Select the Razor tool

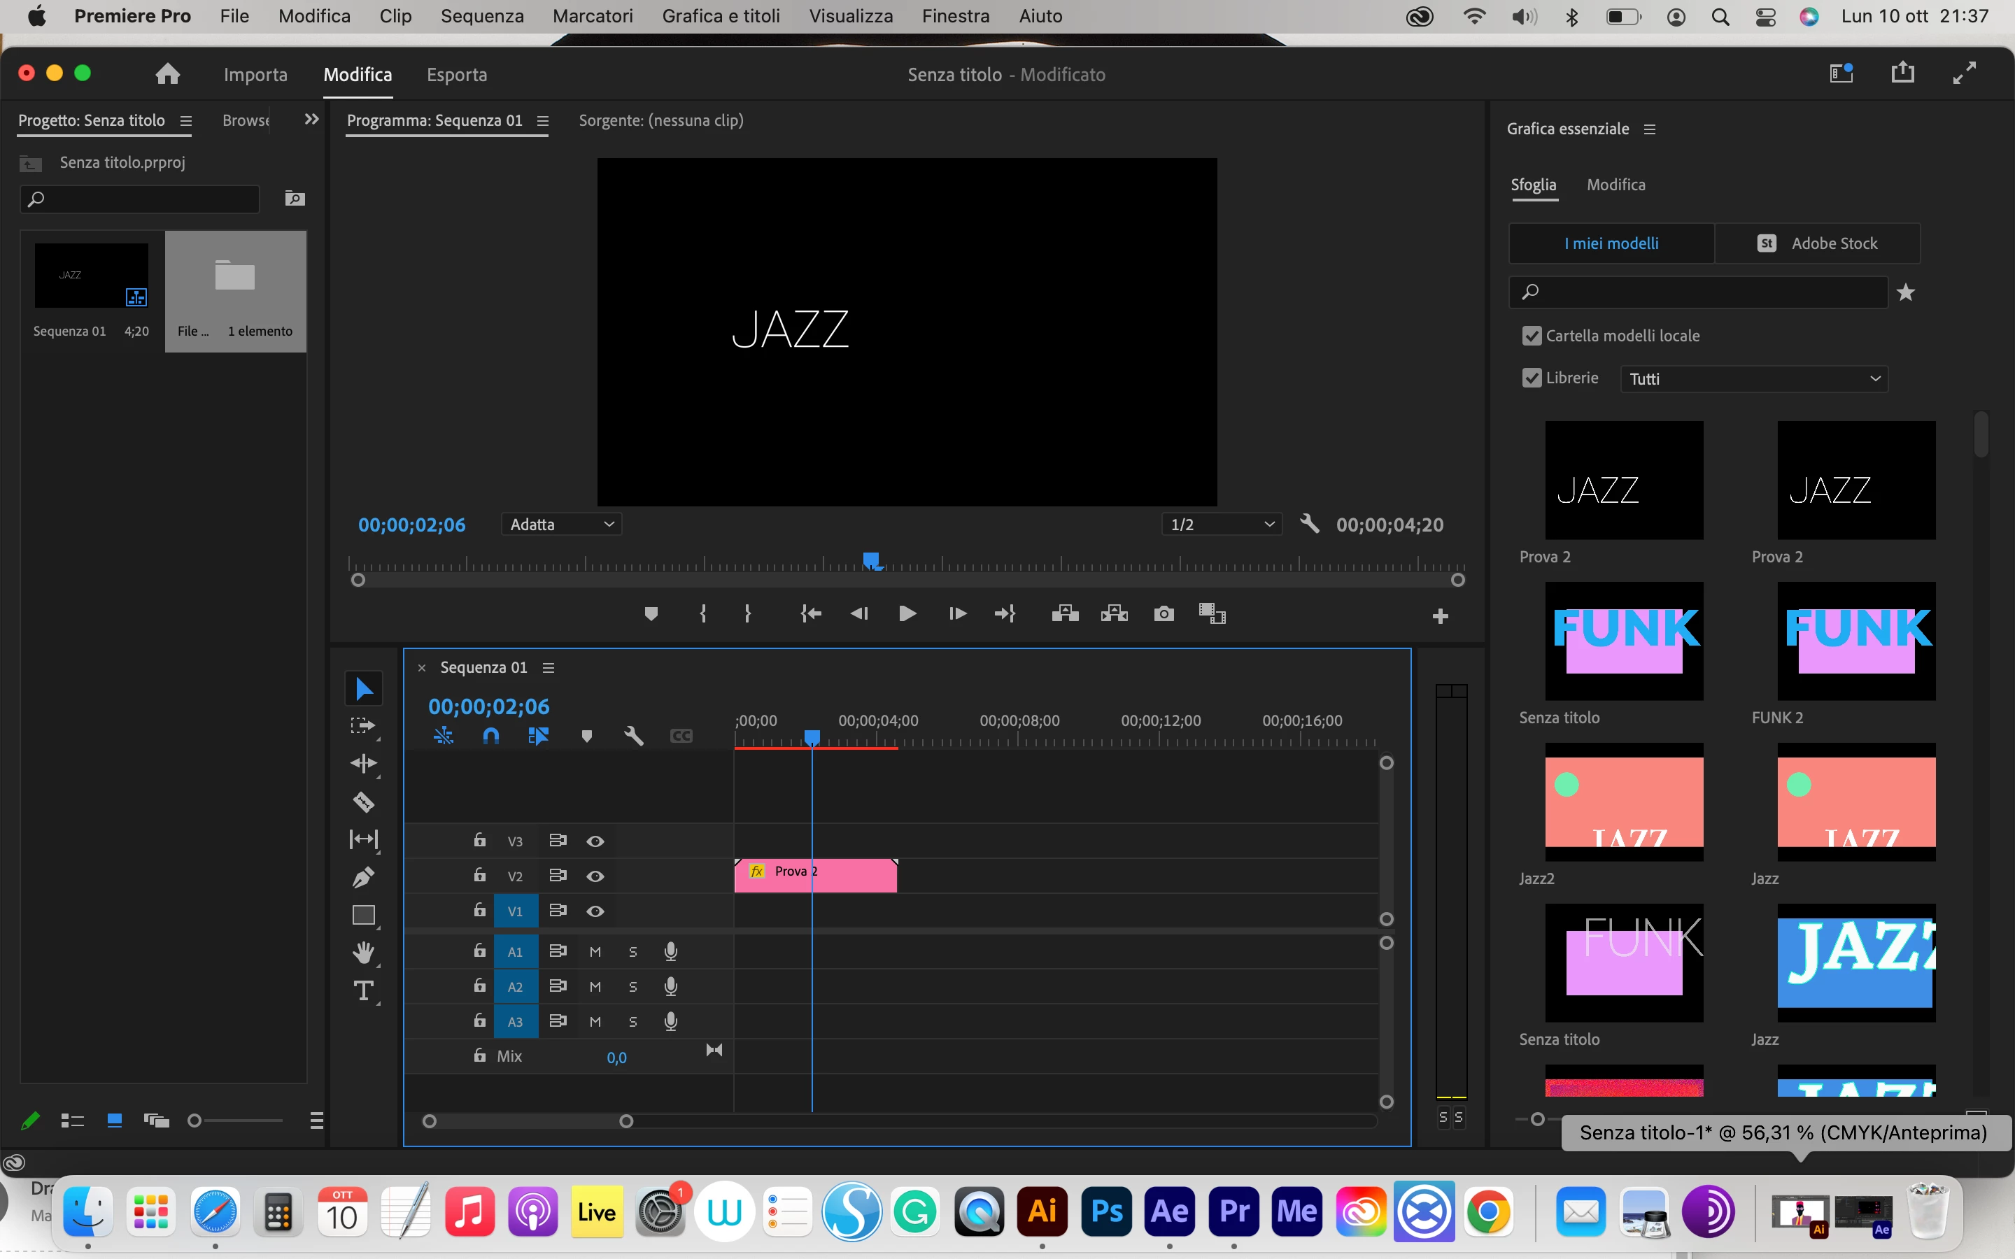[363, 802]
